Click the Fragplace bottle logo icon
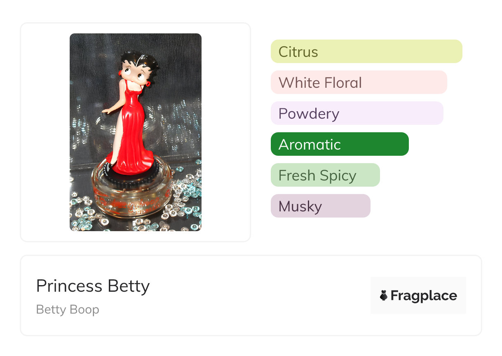This screenshot has height=356, width=502. point(384,295)
